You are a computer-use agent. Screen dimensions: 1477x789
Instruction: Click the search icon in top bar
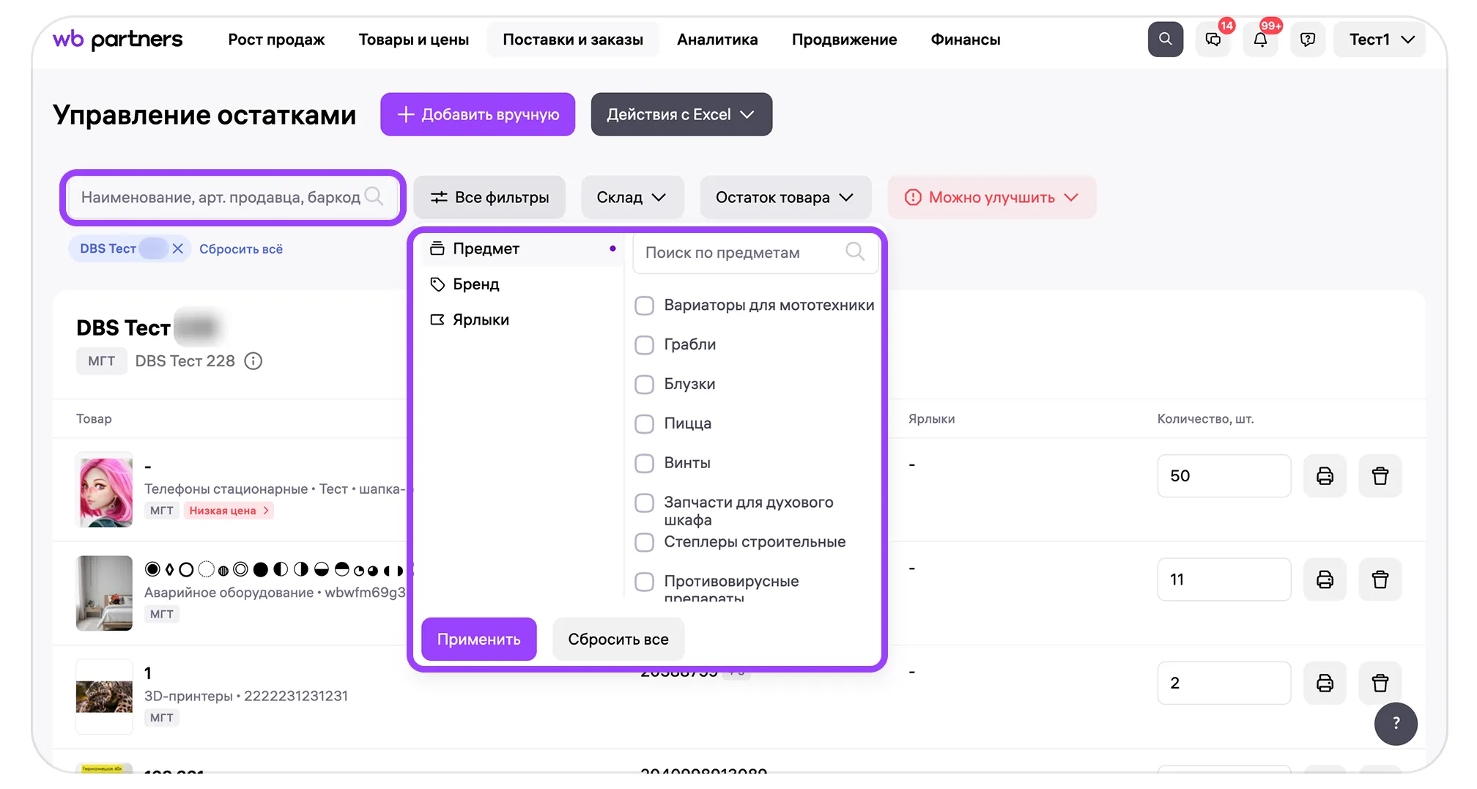coord(1165,40)
